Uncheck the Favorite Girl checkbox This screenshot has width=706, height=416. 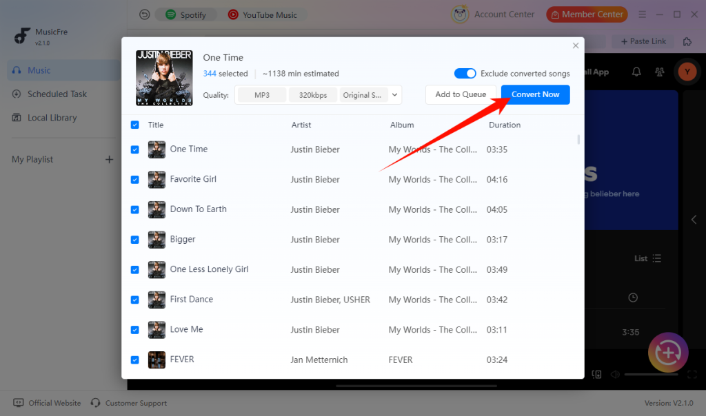134,180
